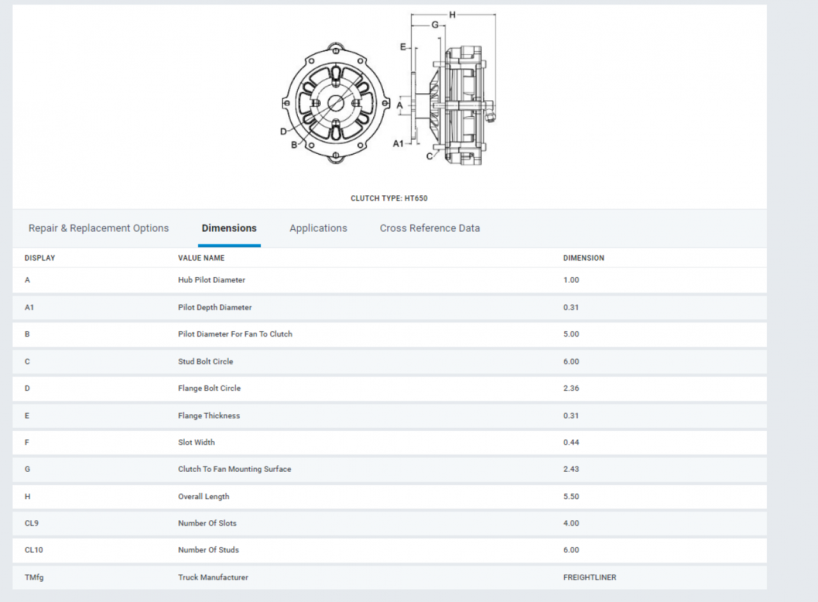Click the DIMENSION column header
Viewport: 818px width, 602px height.
(583, 258)
